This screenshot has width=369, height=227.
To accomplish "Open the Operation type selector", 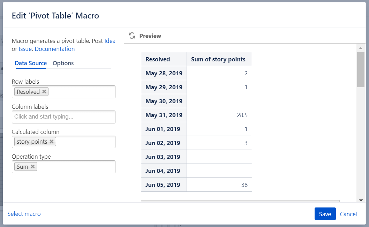I will (76, 167).
